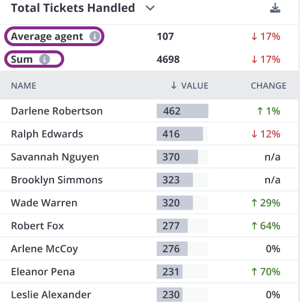
Task: Sort table by CHANGE column header
Action: coord(269,86)
